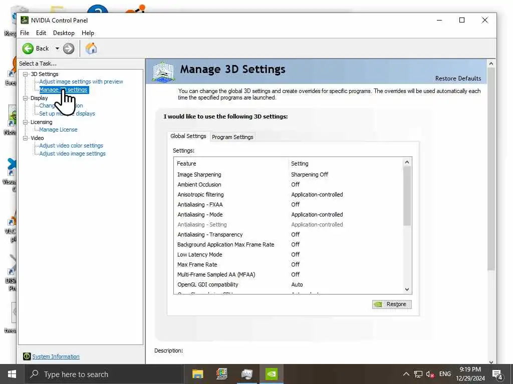Image resolution: width=513 pixels, height=384 pixels.
Task: Click the 3D Settings tree label
Action: pos(45,74)
